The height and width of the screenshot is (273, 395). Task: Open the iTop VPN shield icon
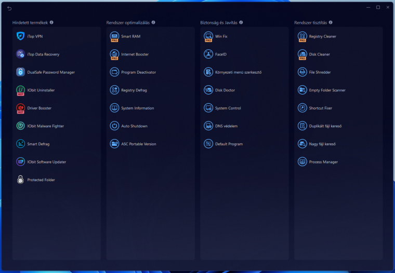(x=20, y=36)
